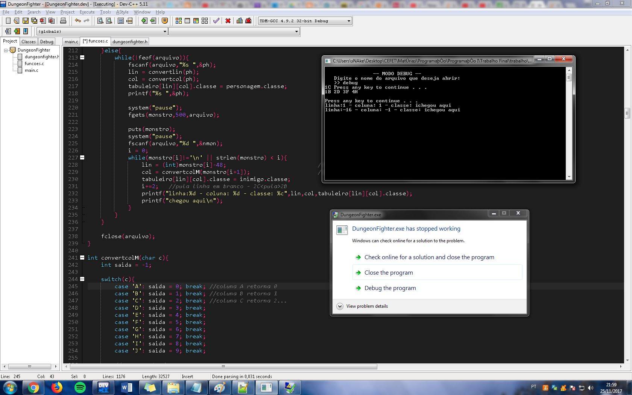Click the Close file toolbar icon
The width and height of the screenshot is (632, 395).
pos(43,21)
